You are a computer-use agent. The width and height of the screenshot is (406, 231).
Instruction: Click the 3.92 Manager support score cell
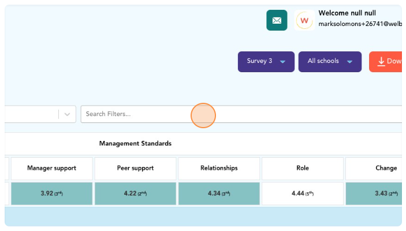click(51, 193)
